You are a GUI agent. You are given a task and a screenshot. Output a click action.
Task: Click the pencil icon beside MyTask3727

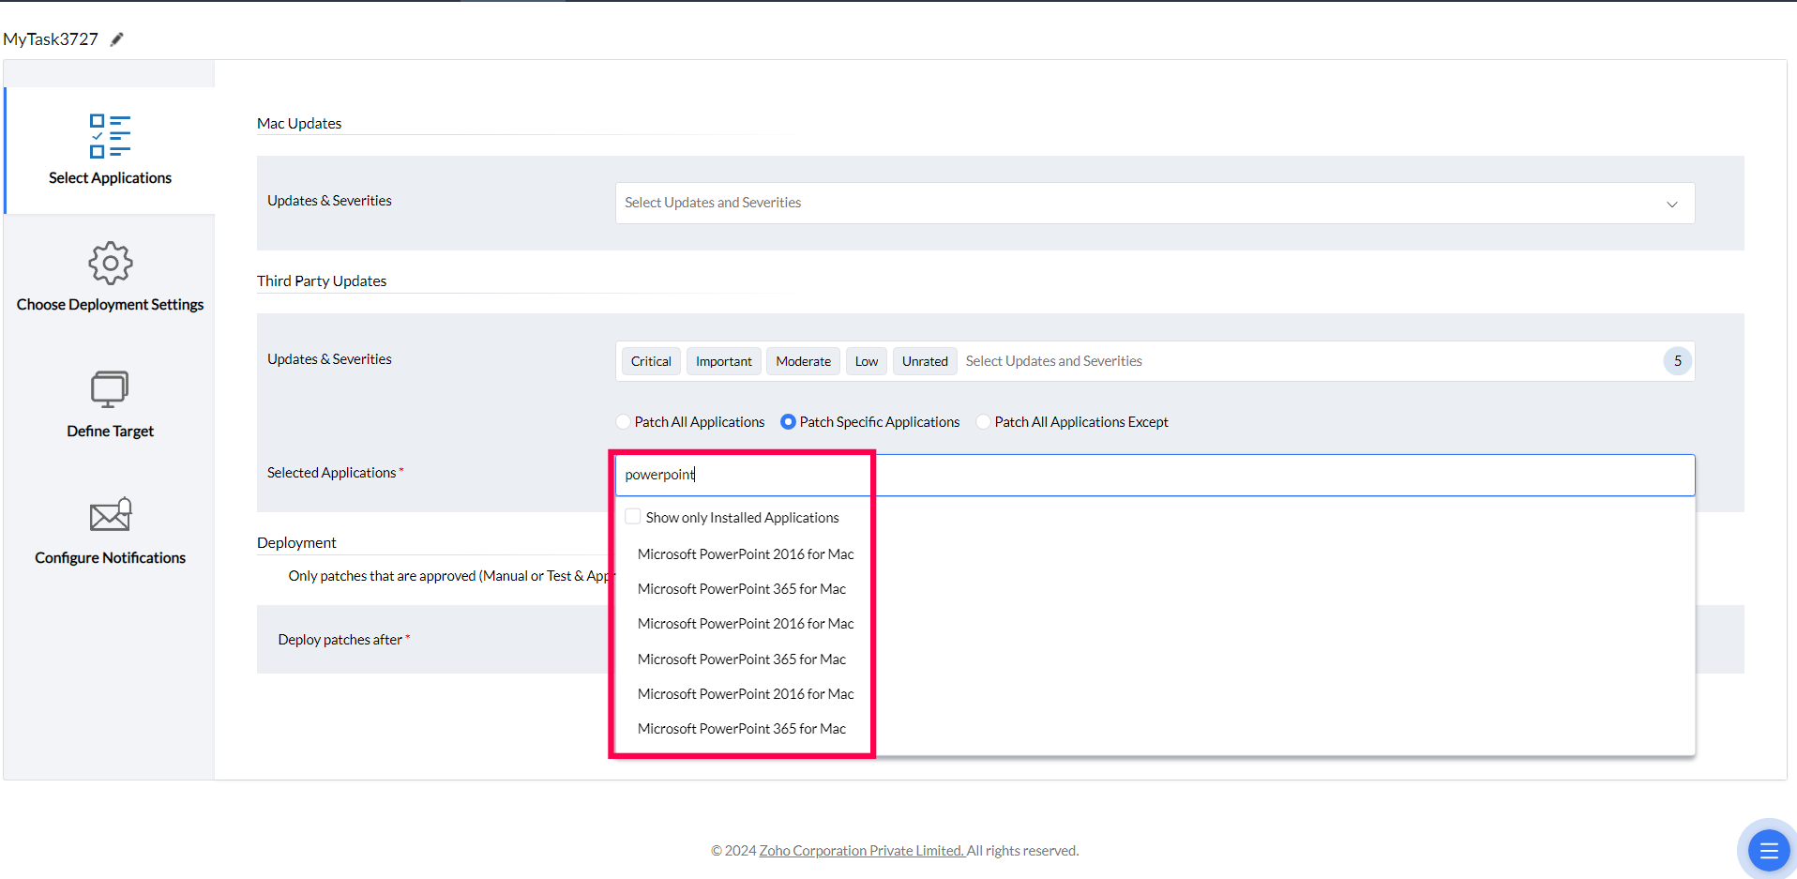tap(116, 39)
